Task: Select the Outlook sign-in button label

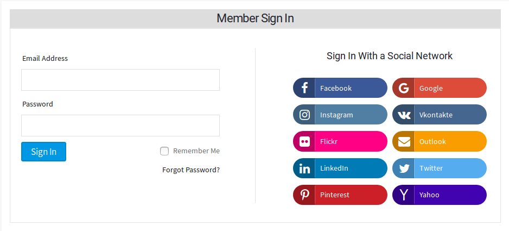Action: (x=432, y=141)
